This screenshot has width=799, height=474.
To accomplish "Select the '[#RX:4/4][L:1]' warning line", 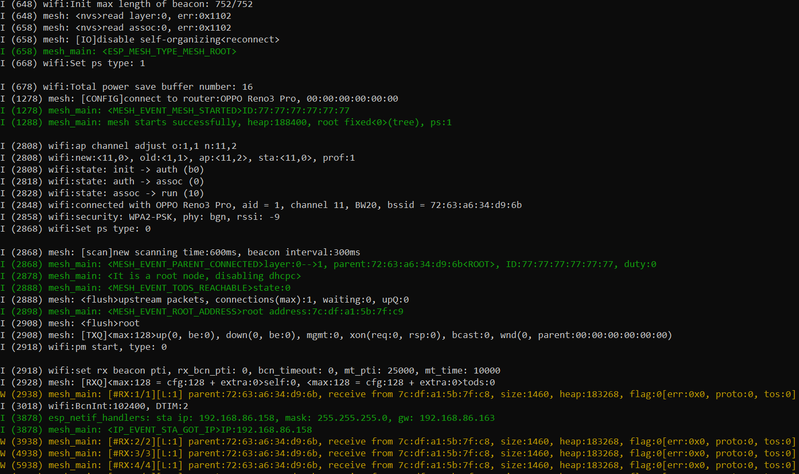I will [398, 465].
